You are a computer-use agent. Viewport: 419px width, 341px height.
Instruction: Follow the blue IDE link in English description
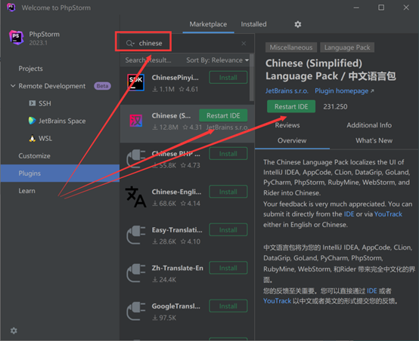click(349, 214)
